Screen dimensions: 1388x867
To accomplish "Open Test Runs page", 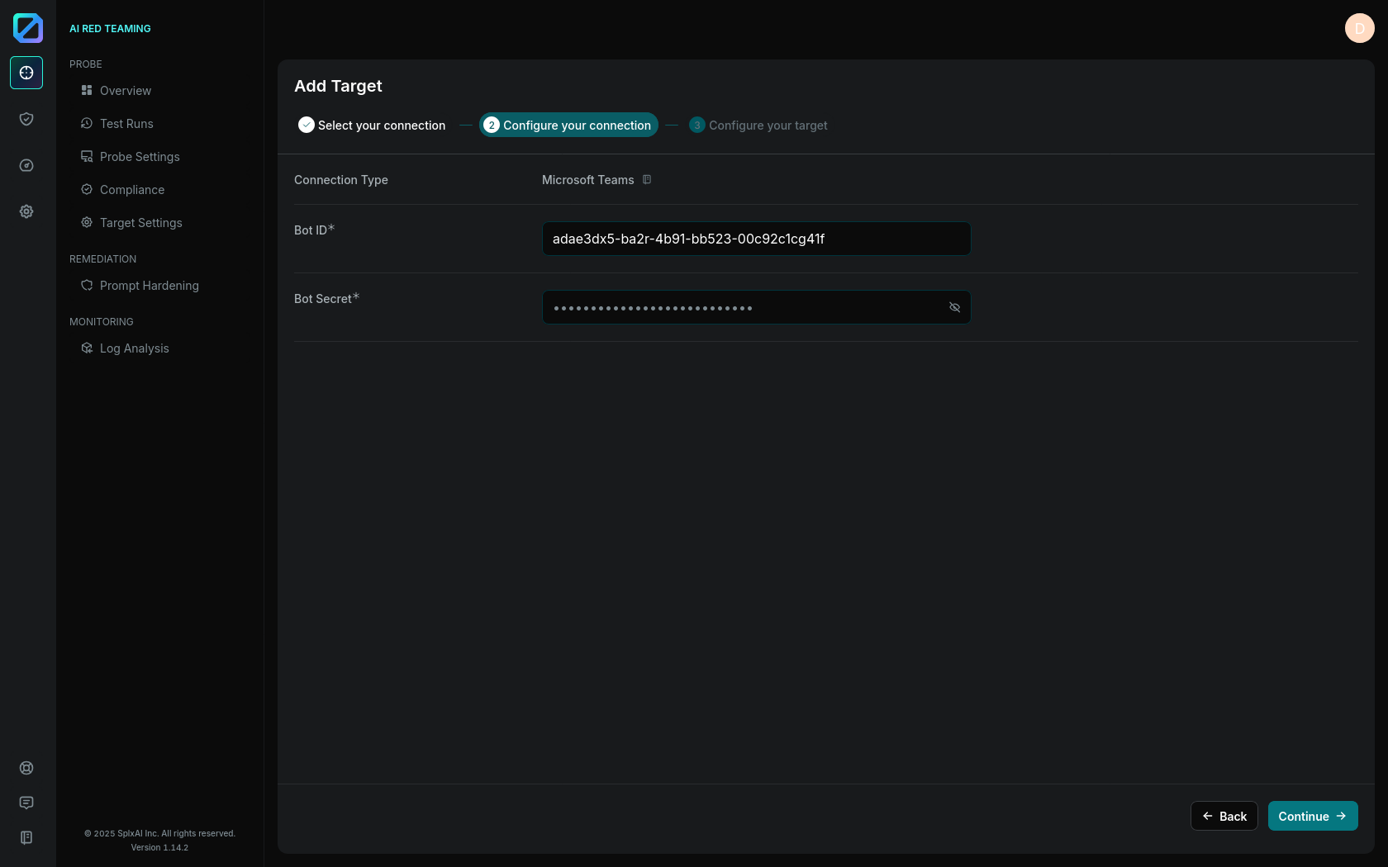I will click(126, 124).
